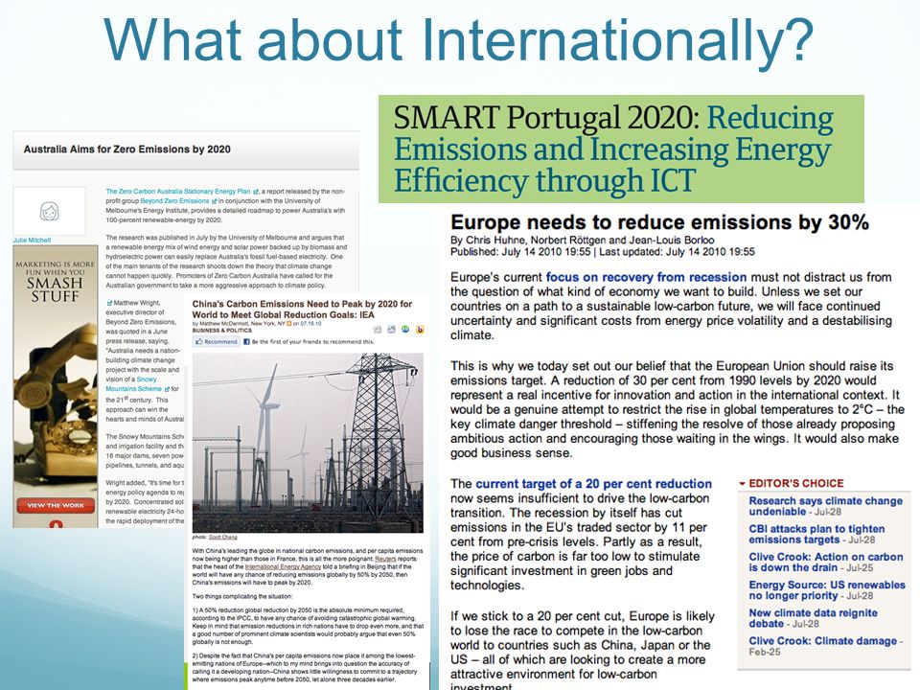Open 'Research says climate change undeniable' article
The height and width of the screenshot is (690, 920).
[825, 506]
